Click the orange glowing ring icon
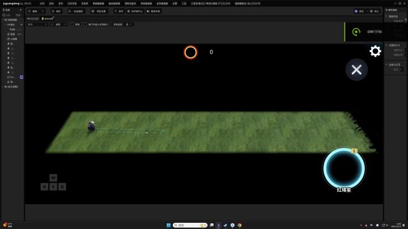Screen dimensions: 408x229 pos(191,52)
